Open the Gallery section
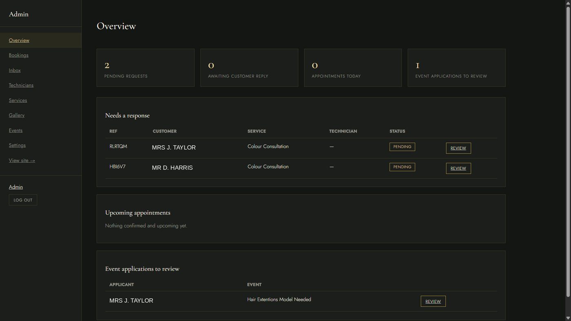 tap(17, 115)
